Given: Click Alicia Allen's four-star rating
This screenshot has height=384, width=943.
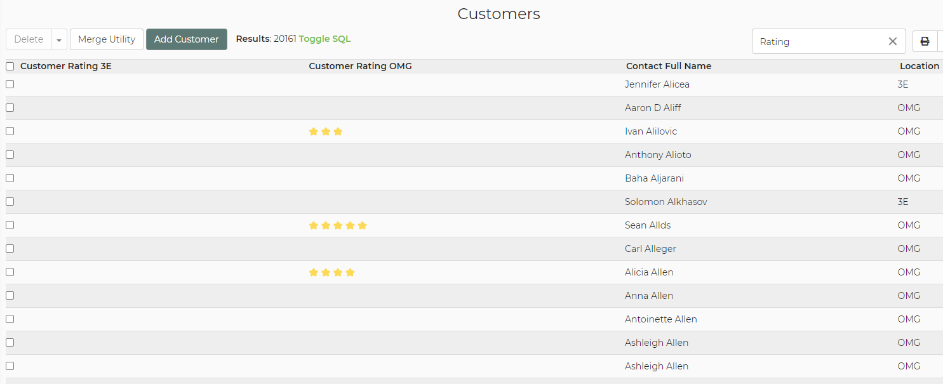Looking at the screenshot, I should 331,272.
